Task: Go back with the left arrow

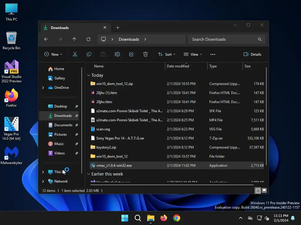Action: point(46,39)
